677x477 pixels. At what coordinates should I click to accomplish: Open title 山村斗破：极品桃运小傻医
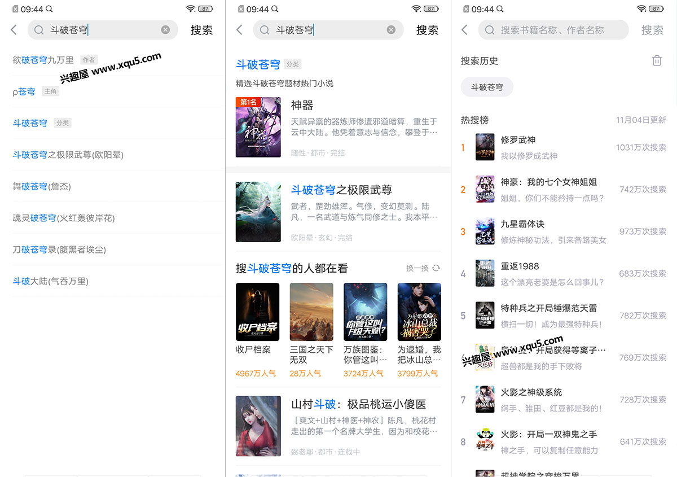click(358, 404)
